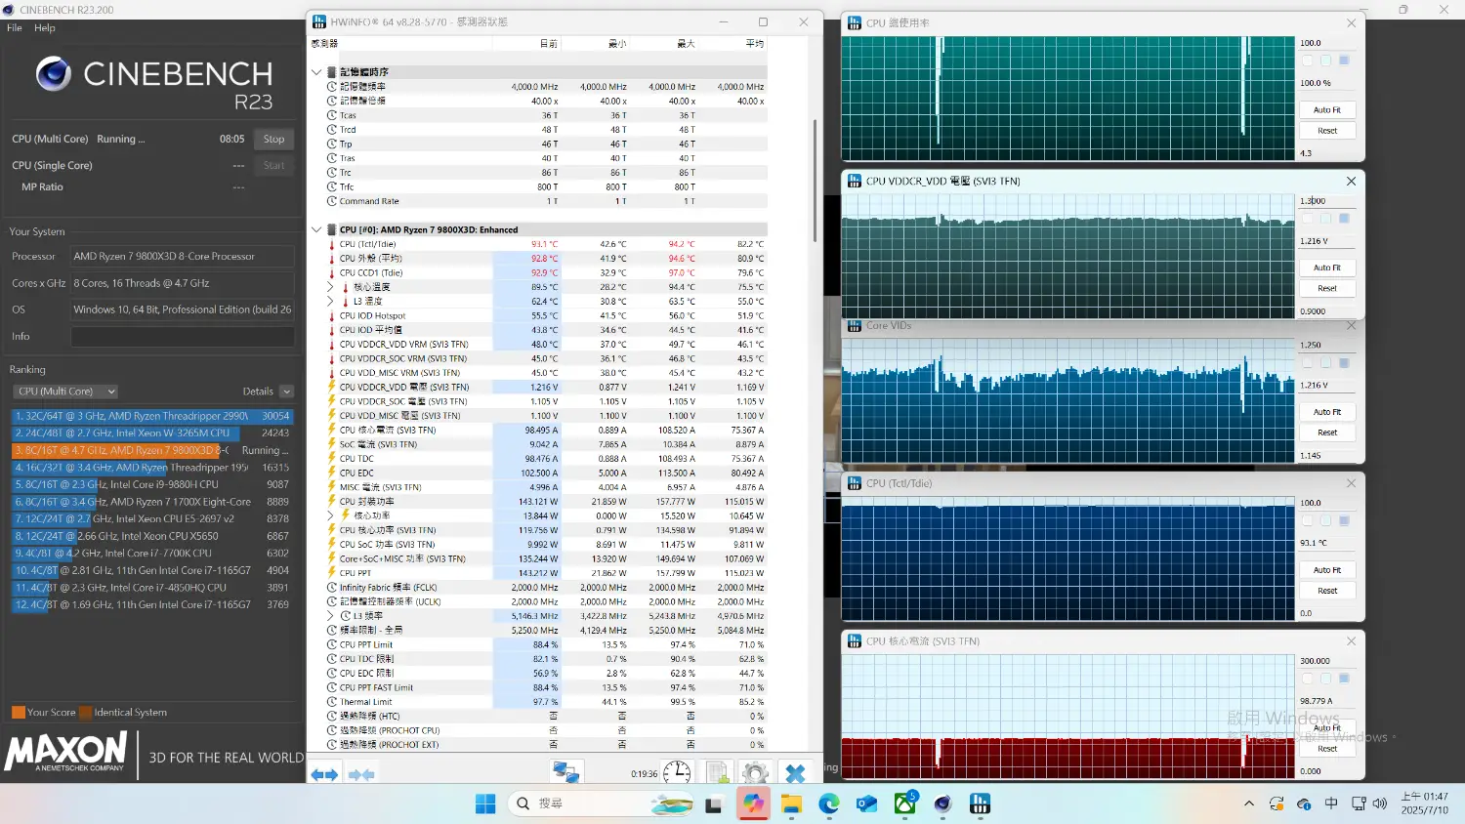
Task: Open the Cinebench Help menu
Action: pos(45,28)
